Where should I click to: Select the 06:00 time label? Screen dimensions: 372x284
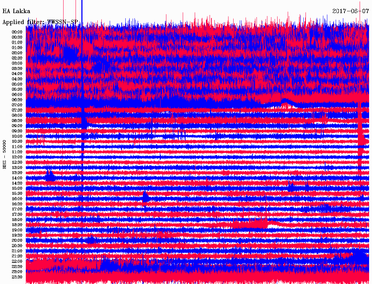(17, 95)
